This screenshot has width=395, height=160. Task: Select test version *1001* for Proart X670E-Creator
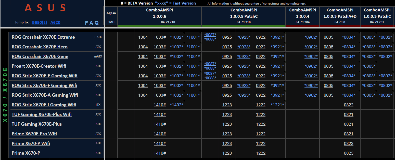click(193, 66)
